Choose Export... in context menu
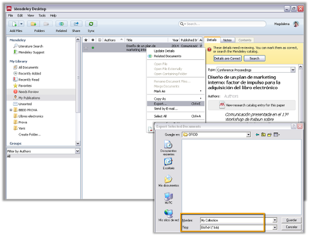309x236 pixels. (x=175, y=104)
